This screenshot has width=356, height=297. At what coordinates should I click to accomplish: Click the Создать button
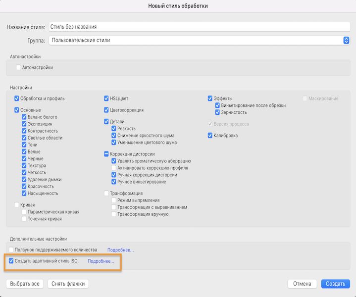tap(335, 284)
